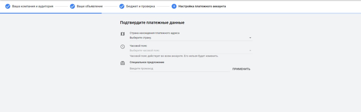Select step Настройка платежного аккаунта

click(x=202, y=6)
